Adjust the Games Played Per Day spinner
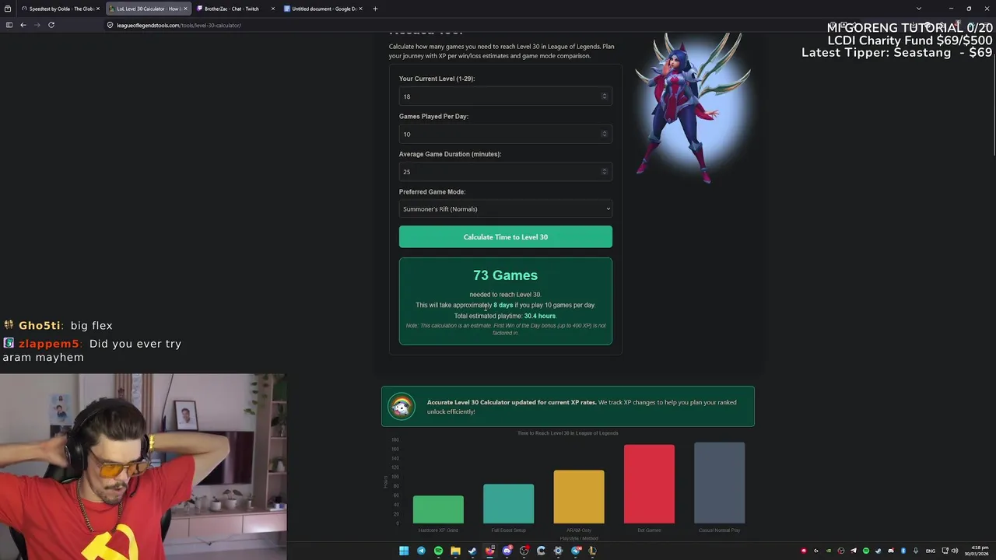The width and height of the screenshot is (996, 560). [604, 134]
